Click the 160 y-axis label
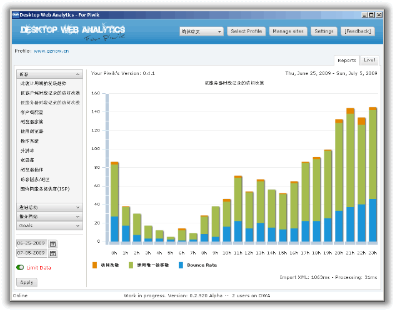The width and height of the screenshot is (395, 311). coord(96,93)
